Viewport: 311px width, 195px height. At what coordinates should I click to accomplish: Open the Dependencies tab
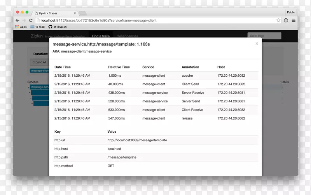click(x=127, y=36)
